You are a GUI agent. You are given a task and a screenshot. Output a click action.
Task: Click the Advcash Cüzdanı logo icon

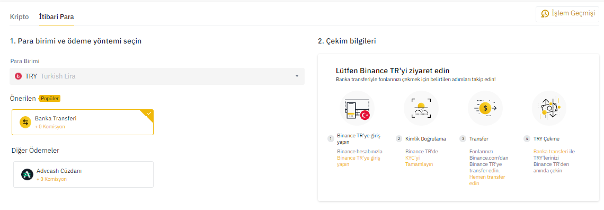27,174
